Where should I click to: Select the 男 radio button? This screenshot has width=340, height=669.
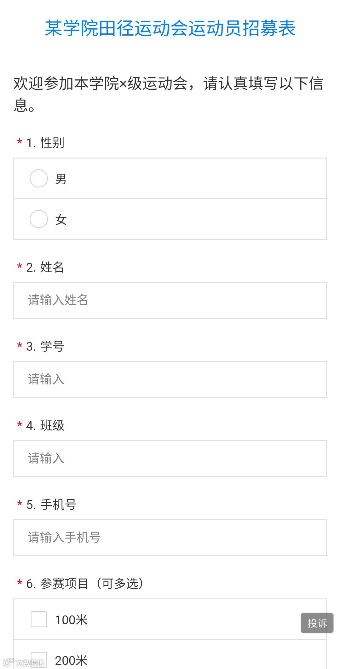click(x=39, y=178)
